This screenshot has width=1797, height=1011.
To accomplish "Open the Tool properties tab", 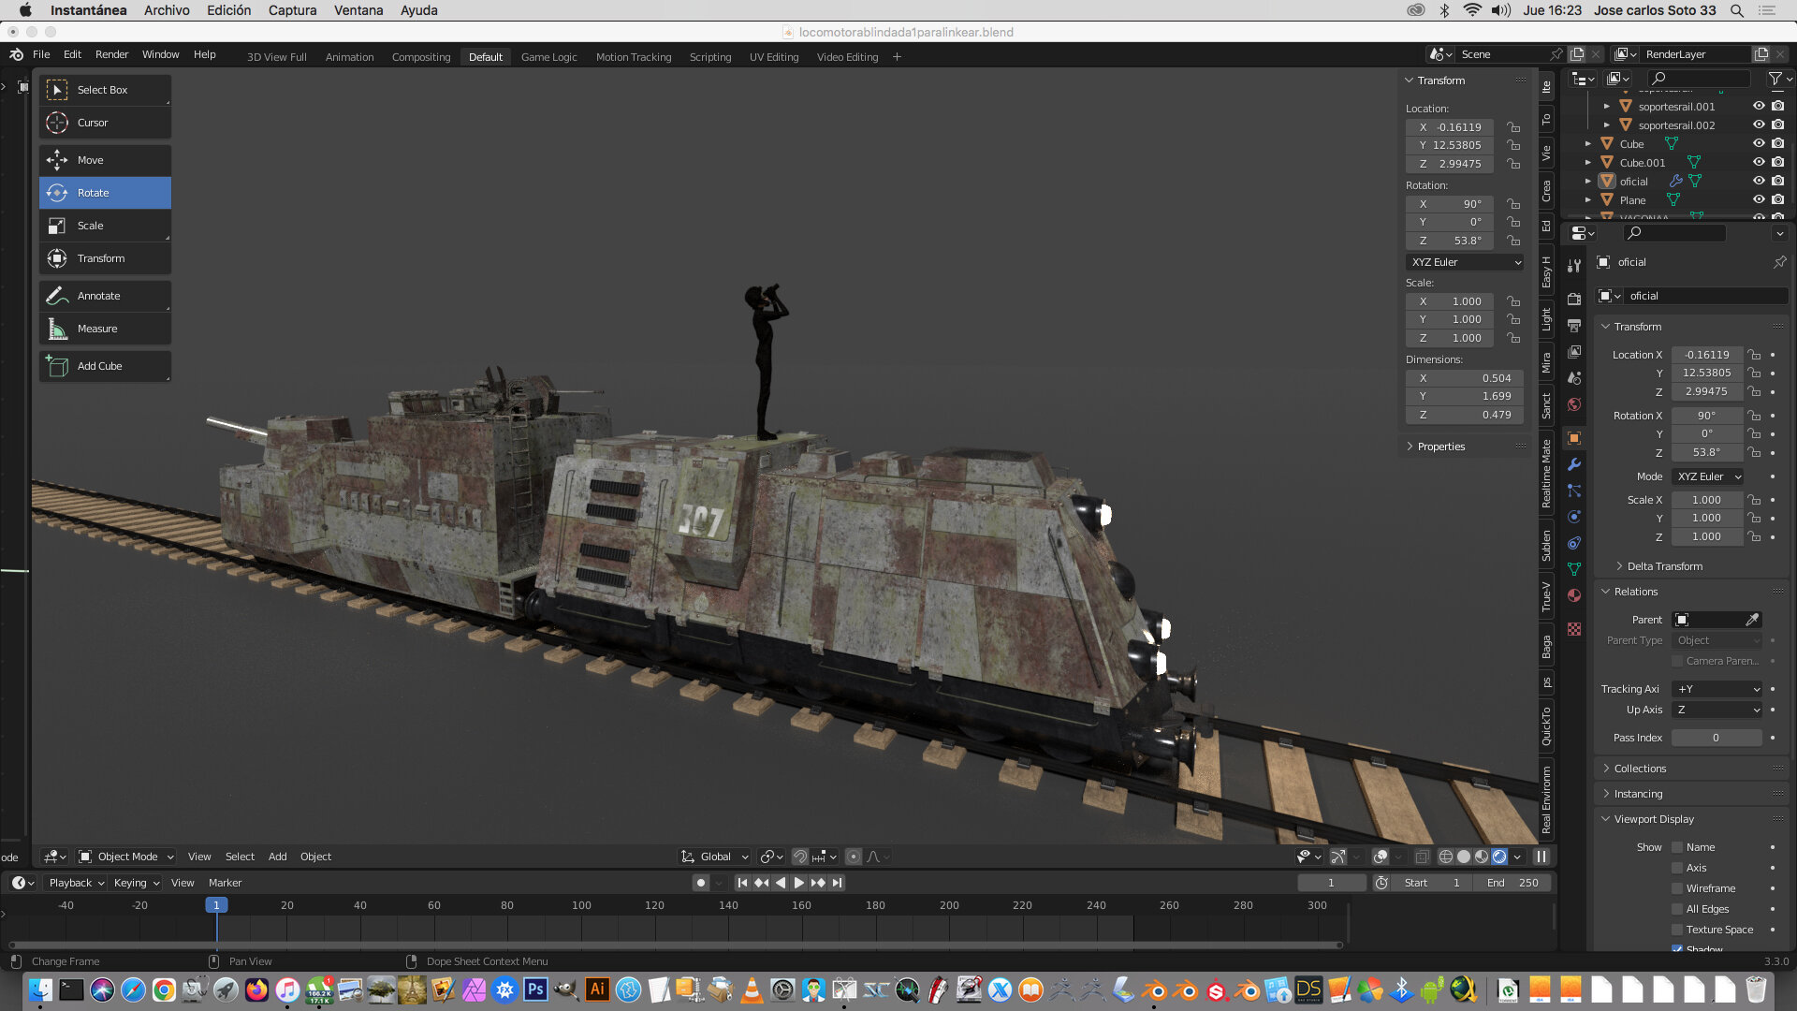I will coord(1574,266).
